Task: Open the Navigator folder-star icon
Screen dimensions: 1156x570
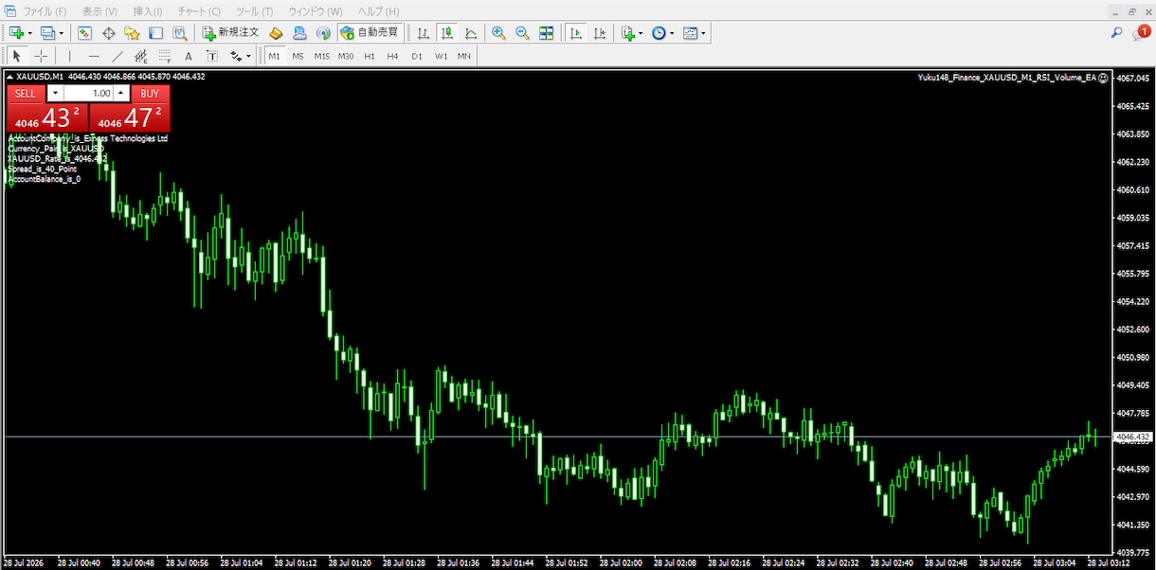Action: 132,33
